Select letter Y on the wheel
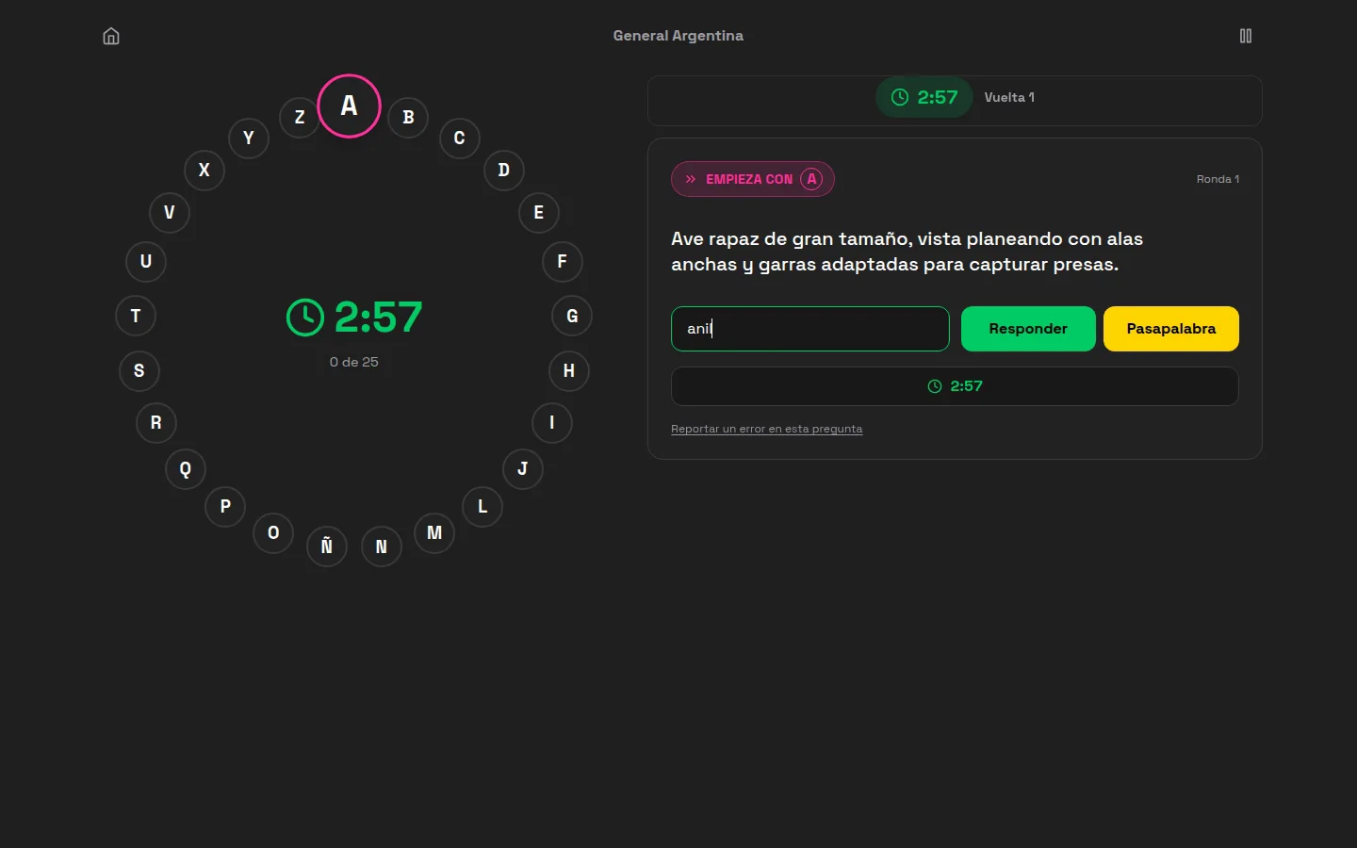The width and height of the screenshot is (1357, 848). (248, 139)
